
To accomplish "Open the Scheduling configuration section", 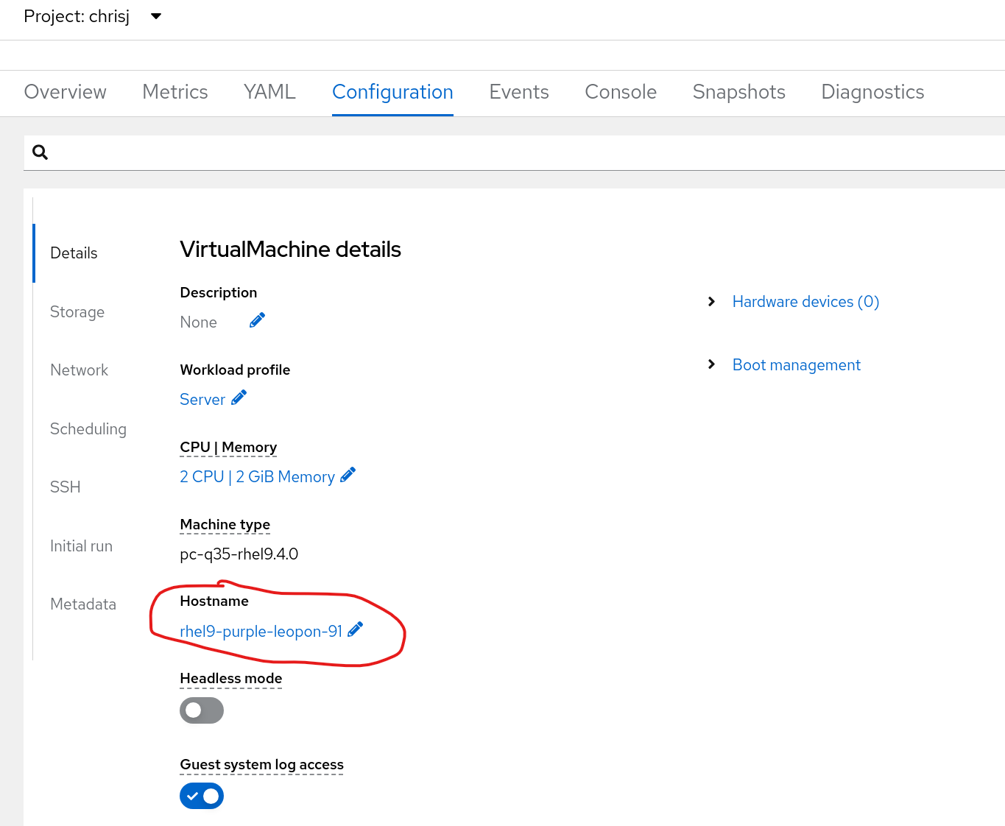I will 88,429.
